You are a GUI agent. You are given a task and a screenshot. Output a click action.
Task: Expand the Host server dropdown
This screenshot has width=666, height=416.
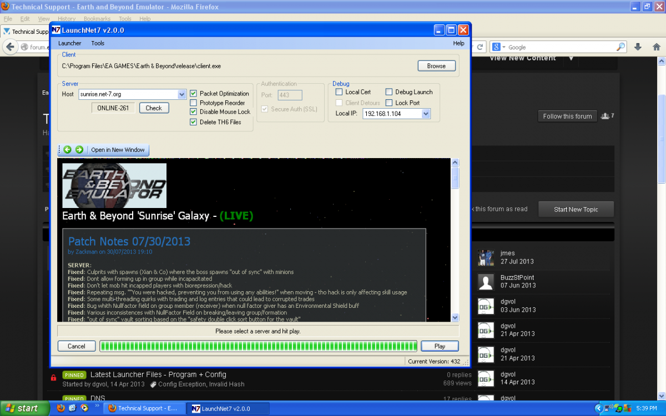[x=181, y=95]
